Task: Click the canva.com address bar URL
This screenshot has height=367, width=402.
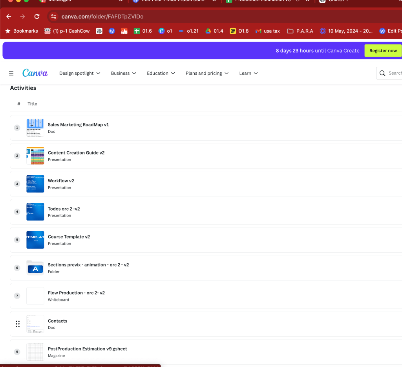Action: [102, 17]
